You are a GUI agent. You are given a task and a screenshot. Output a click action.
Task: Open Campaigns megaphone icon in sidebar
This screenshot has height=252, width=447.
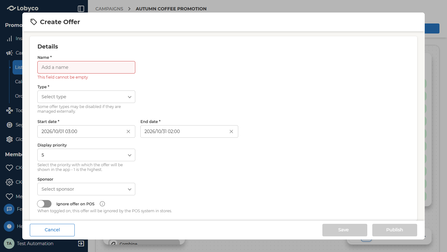9,53
